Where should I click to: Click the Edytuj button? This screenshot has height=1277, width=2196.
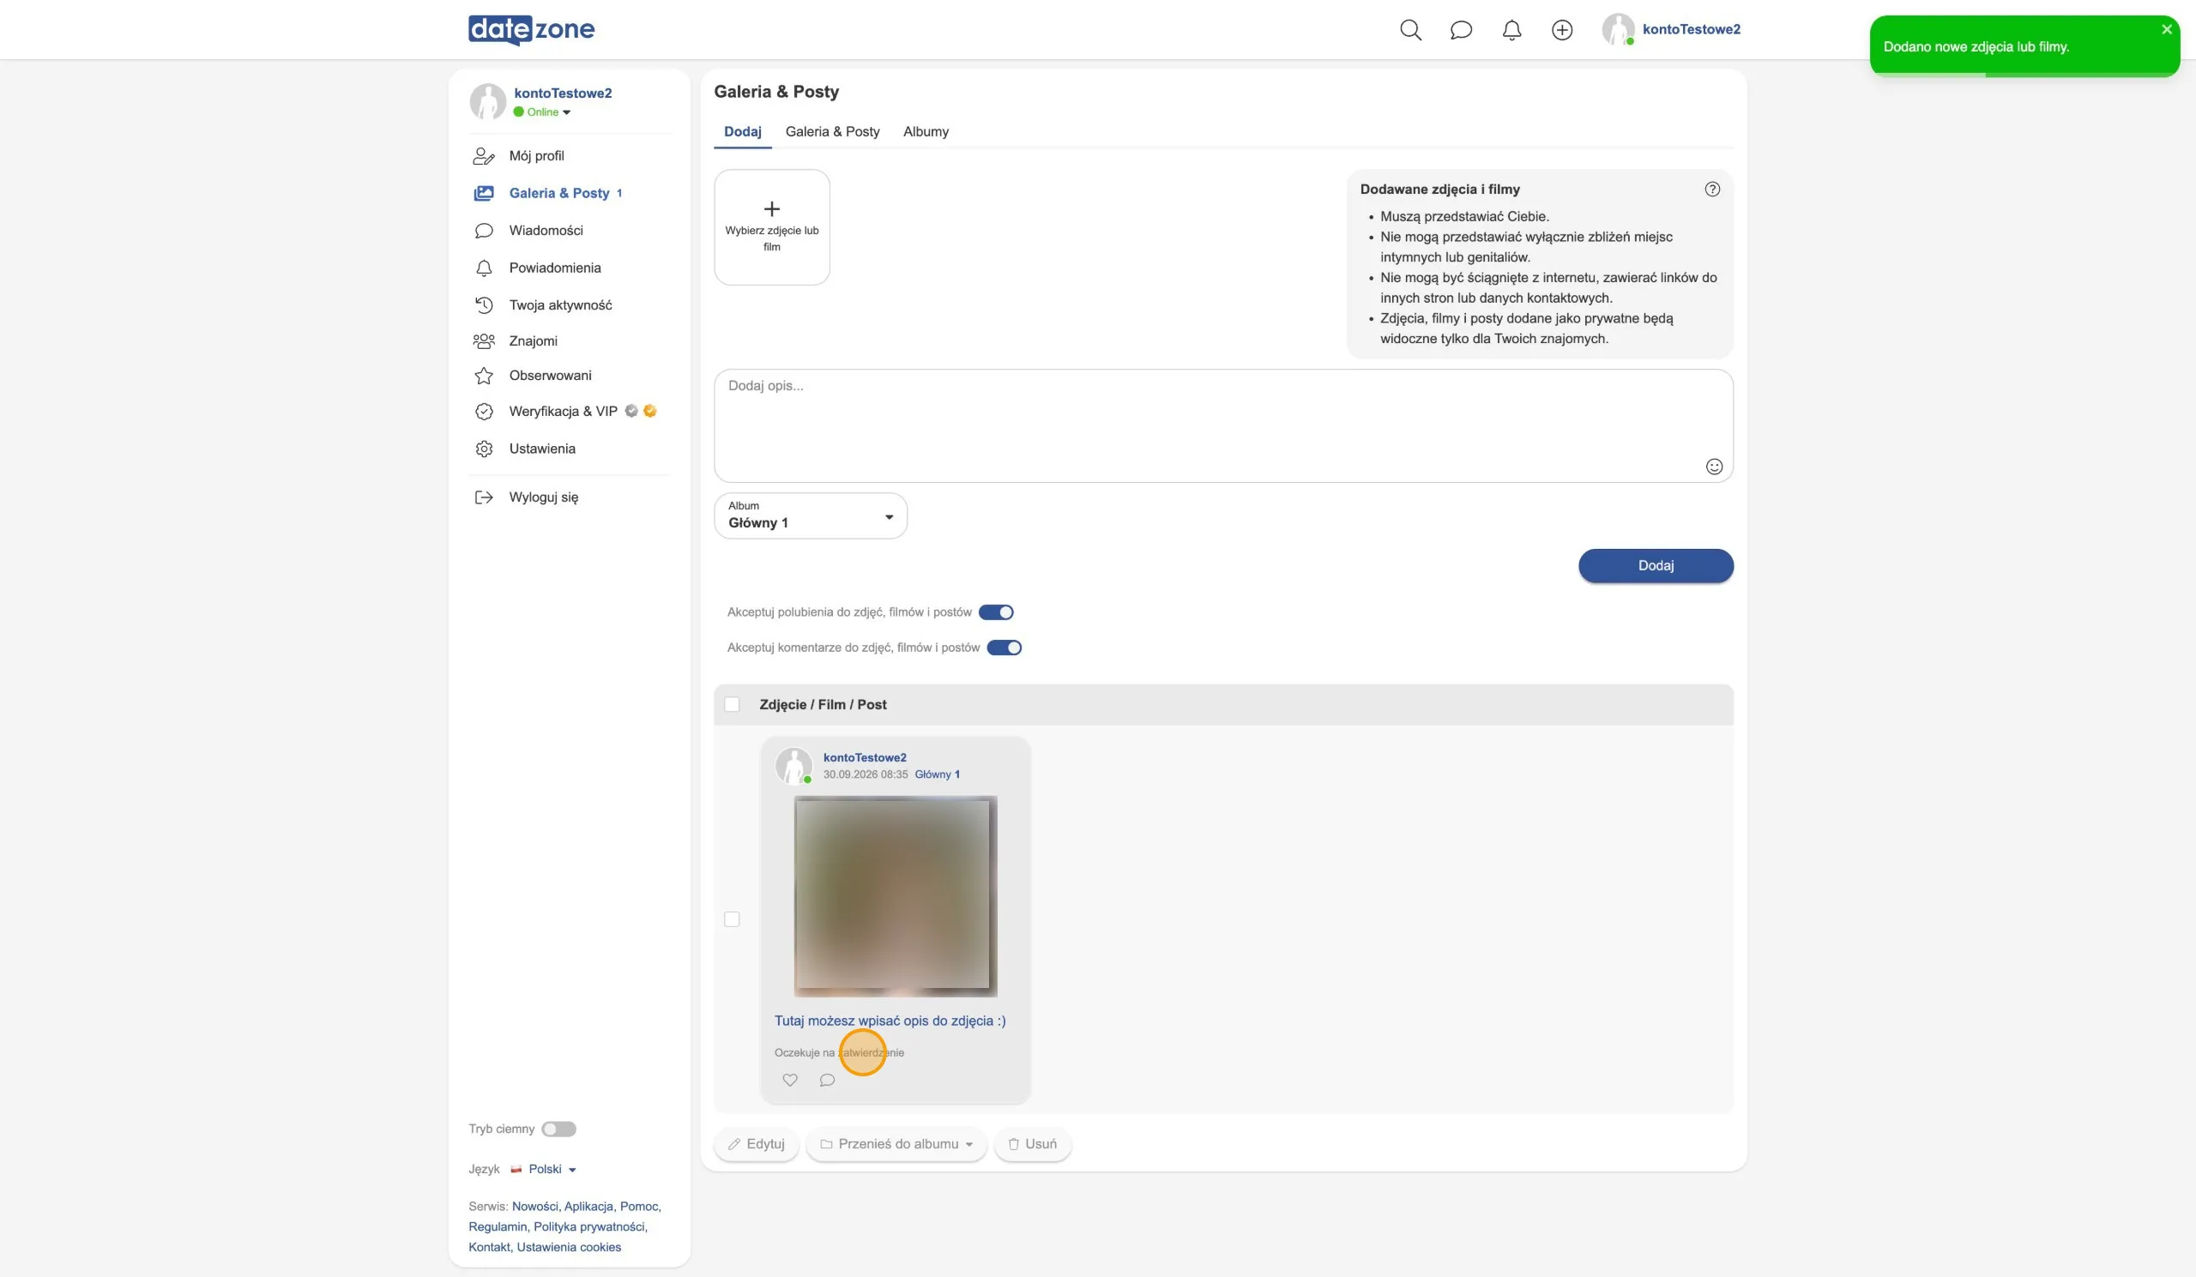click(756, 1144)
